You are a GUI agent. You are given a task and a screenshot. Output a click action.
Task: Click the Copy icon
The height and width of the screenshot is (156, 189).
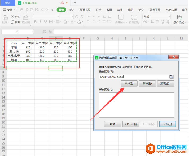pyautogui.click(x=12, y=22)
